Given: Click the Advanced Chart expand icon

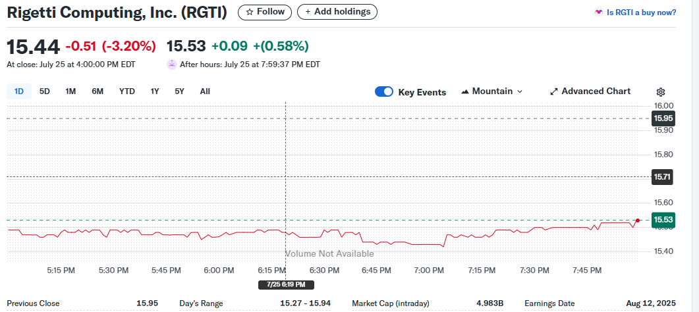Looking at the screenshot, I should coord(554,91).
